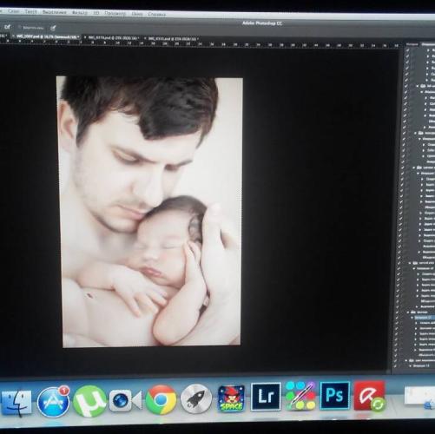
Task: Open the 3D menu
Action: pos(96,13)
